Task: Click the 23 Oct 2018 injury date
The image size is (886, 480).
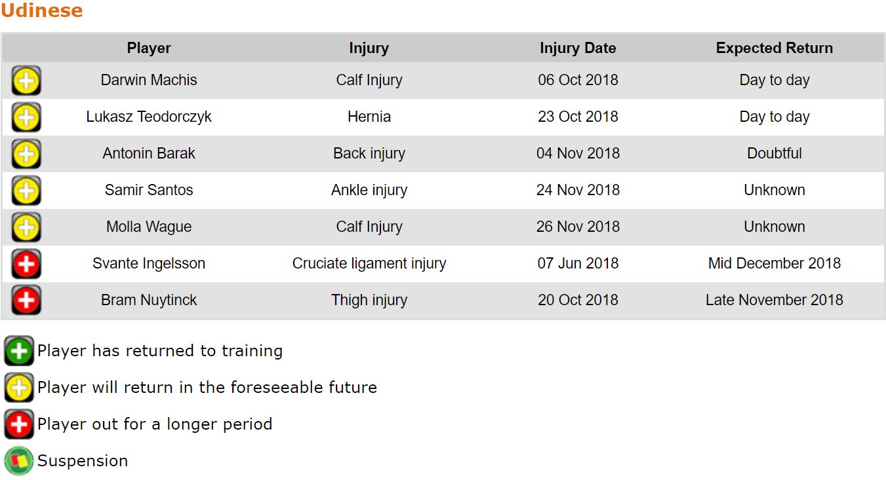Action: tap(578, 117)
